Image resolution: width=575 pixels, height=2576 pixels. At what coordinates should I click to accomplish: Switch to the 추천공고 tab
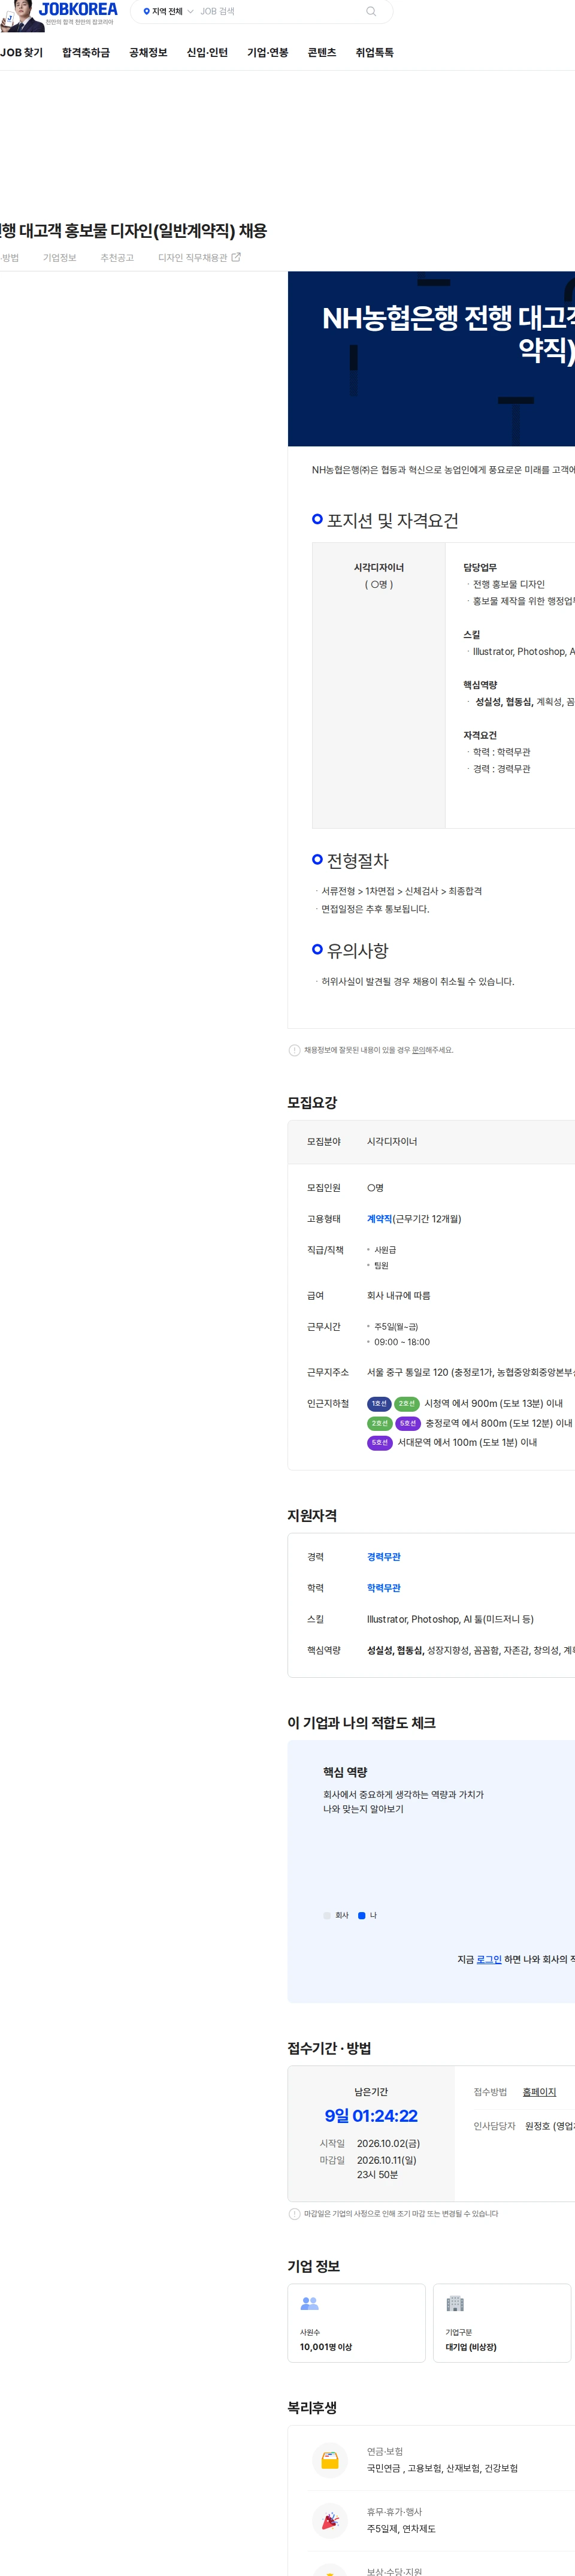[x=117, y=258]
